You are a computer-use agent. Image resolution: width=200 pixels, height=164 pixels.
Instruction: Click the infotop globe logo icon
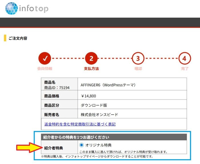tap(11, 8)
